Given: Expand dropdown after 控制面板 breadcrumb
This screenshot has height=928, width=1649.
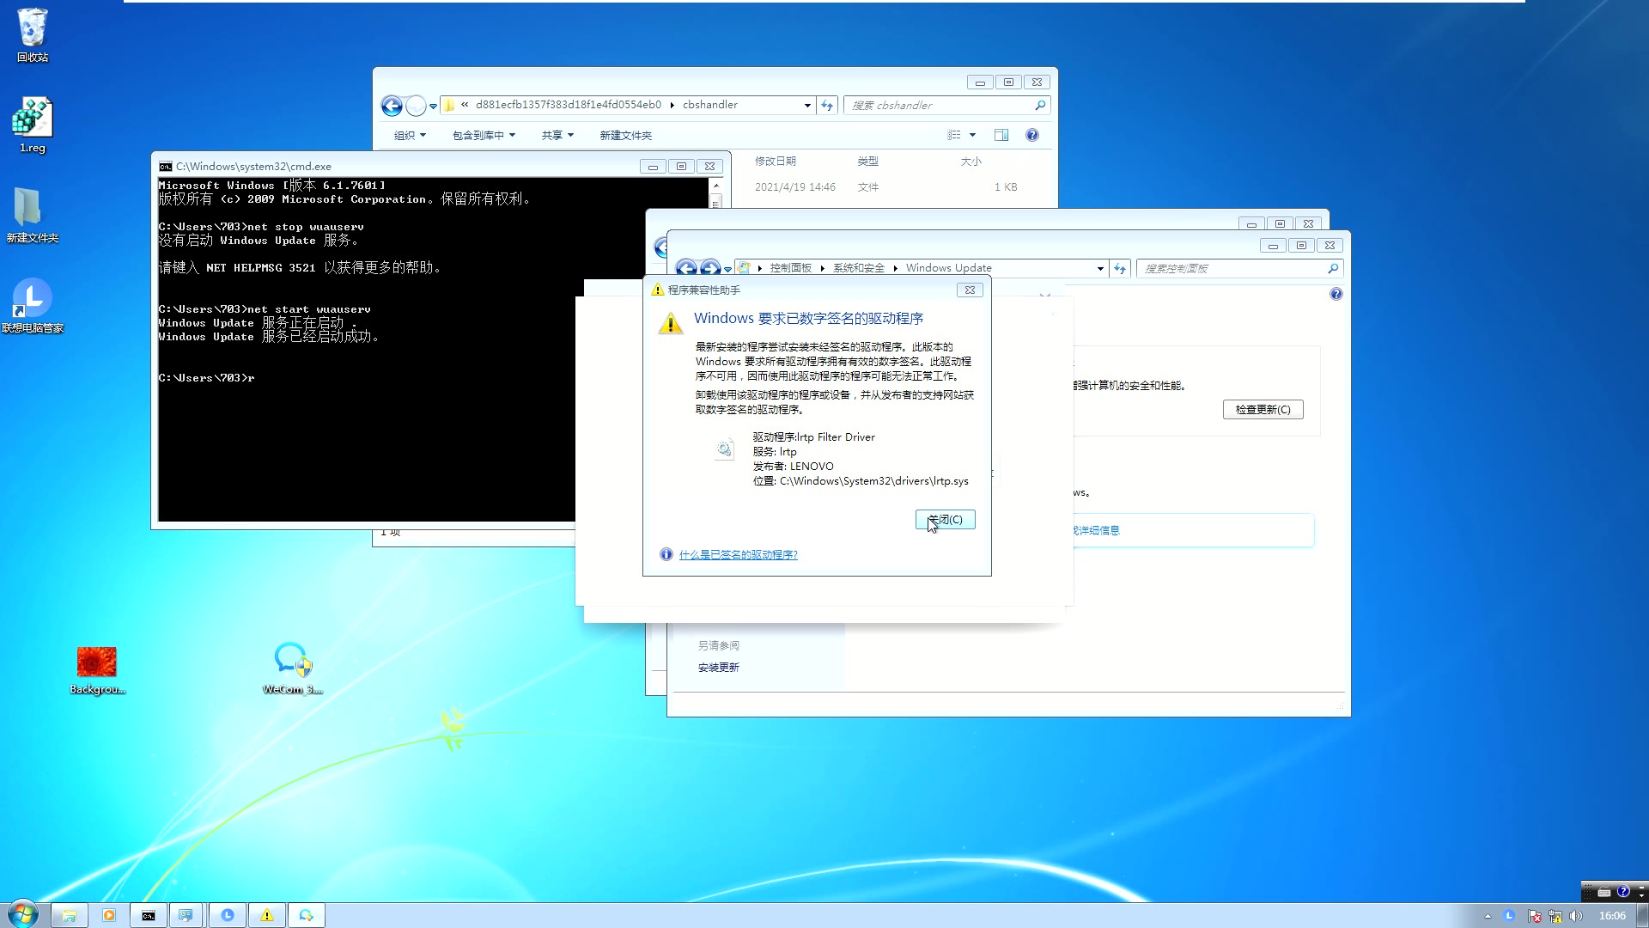Looking at the screenshot, I should pyautogui.click(x=822, y=268).
